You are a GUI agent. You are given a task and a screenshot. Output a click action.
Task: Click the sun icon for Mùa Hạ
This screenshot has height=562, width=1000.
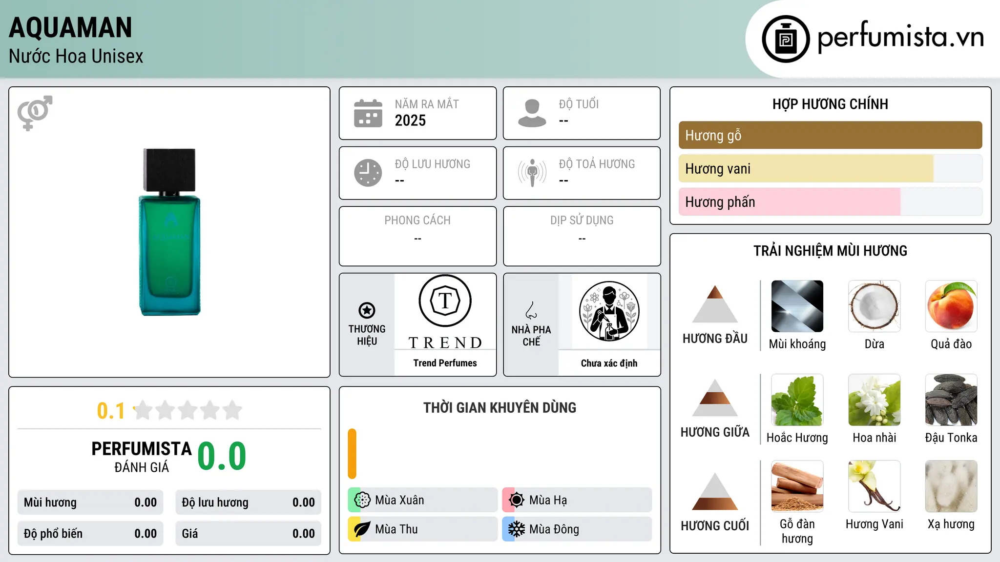point(516,500)
